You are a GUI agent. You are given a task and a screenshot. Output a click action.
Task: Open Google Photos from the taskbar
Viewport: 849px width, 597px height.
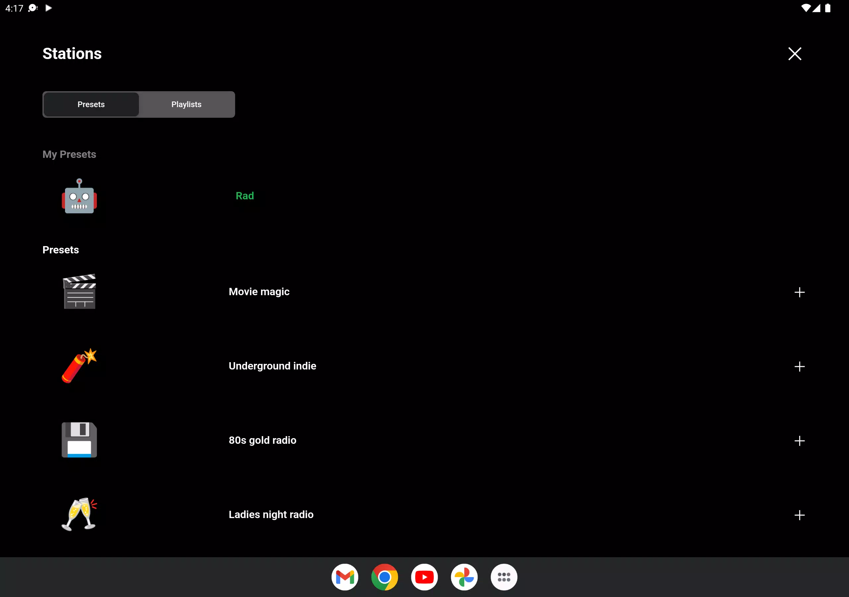coord(464,577)
